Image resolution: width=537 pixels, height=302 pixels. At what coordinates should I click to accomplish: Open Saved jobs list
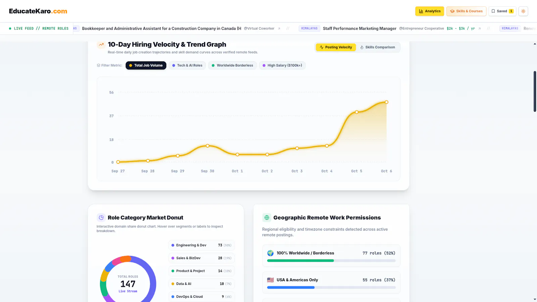502,11
